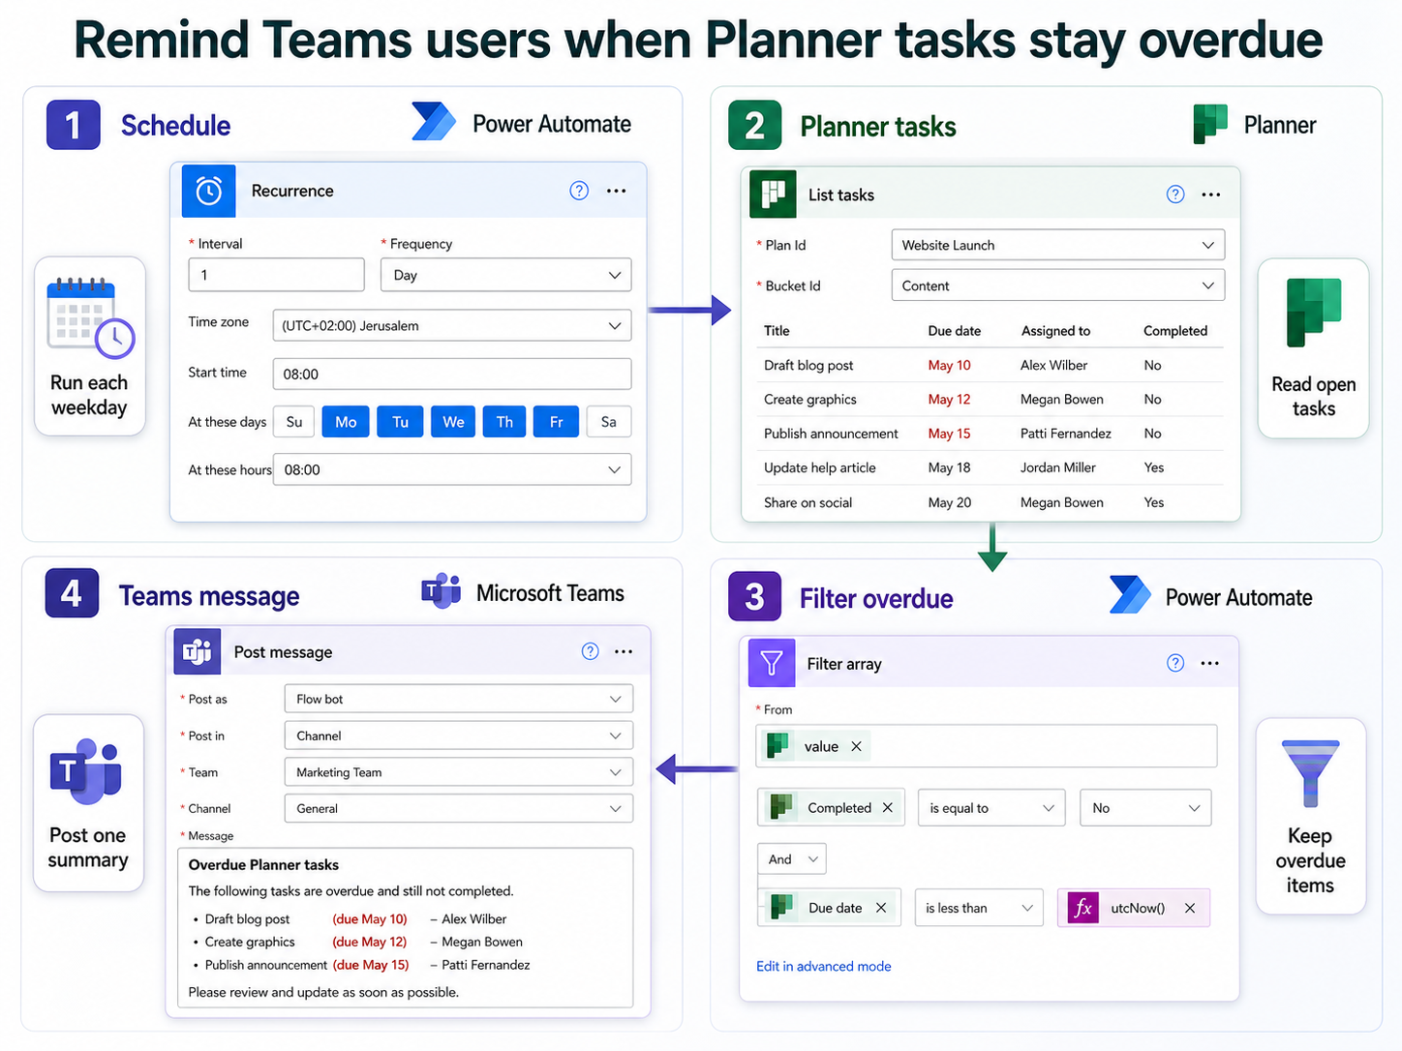Click the Overdue Planner tasks message box heading
Screen dimensions: 1402x1051
tap(263, 864)
